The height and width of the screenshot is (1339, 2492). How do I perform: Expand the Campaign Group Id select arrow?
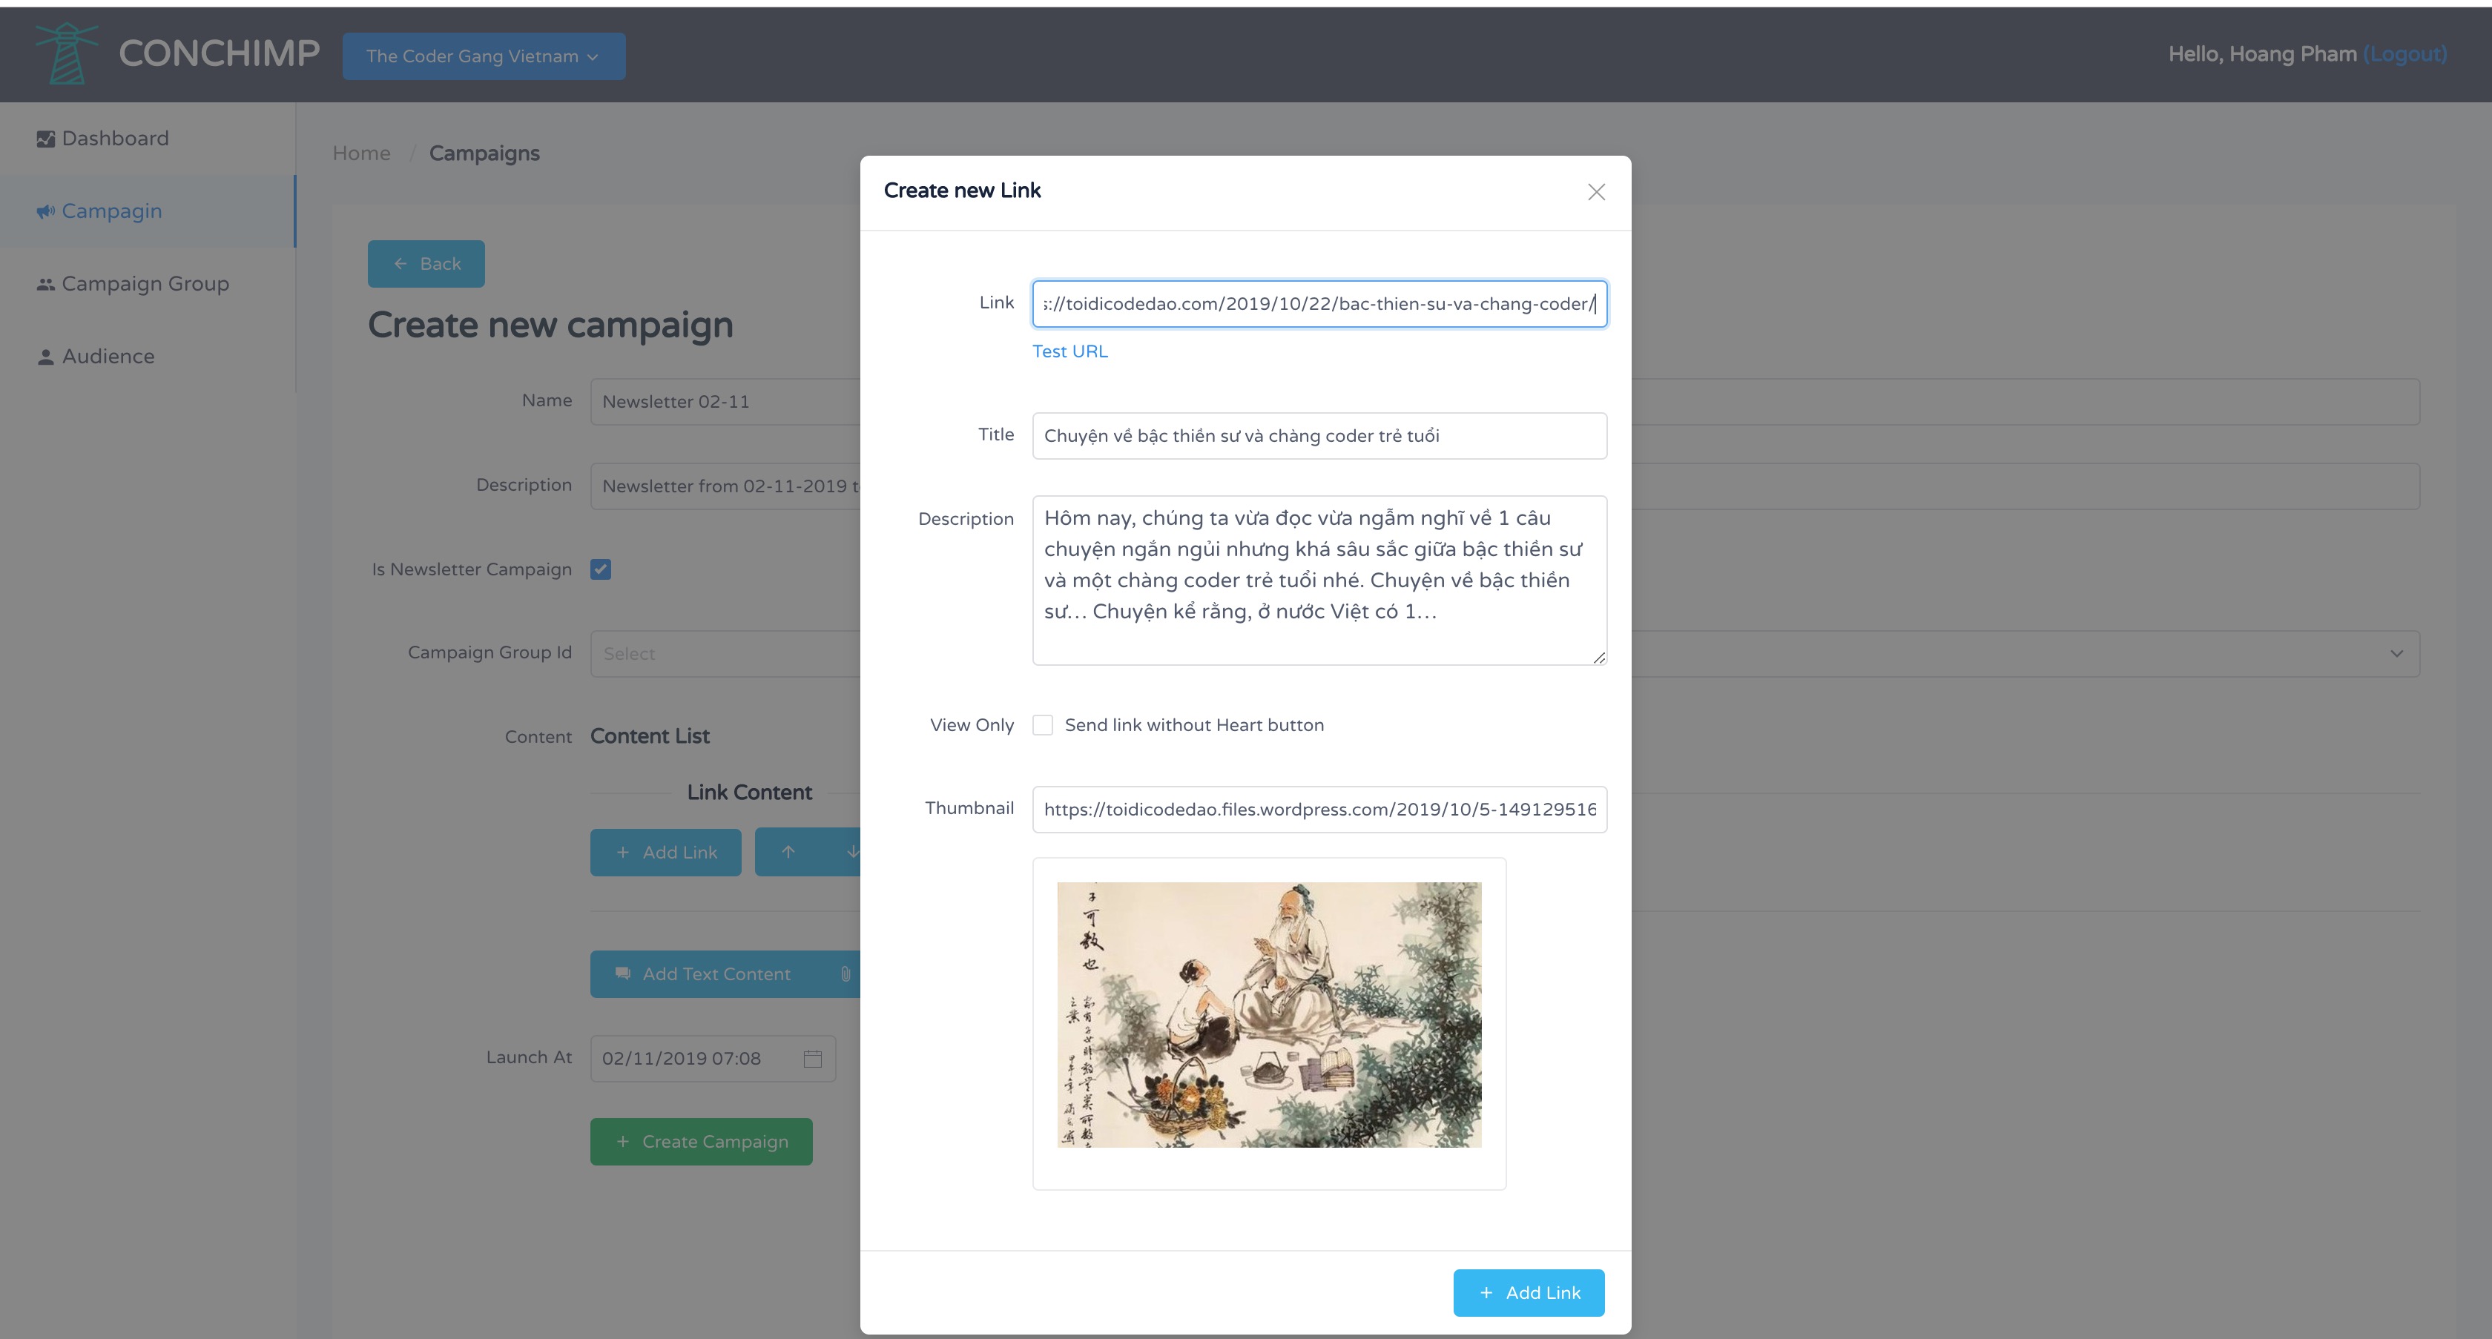click(2396, 653)
